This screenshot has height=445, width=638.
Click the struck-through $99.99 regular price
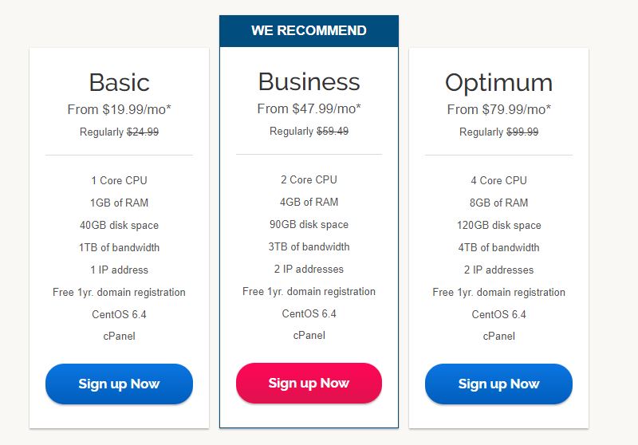pos(522,132)
